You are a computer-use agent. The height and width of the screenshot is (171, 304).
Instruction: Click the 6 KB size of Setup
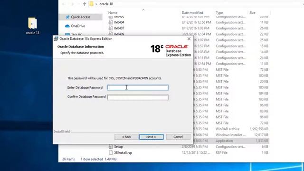pos(265,147)
